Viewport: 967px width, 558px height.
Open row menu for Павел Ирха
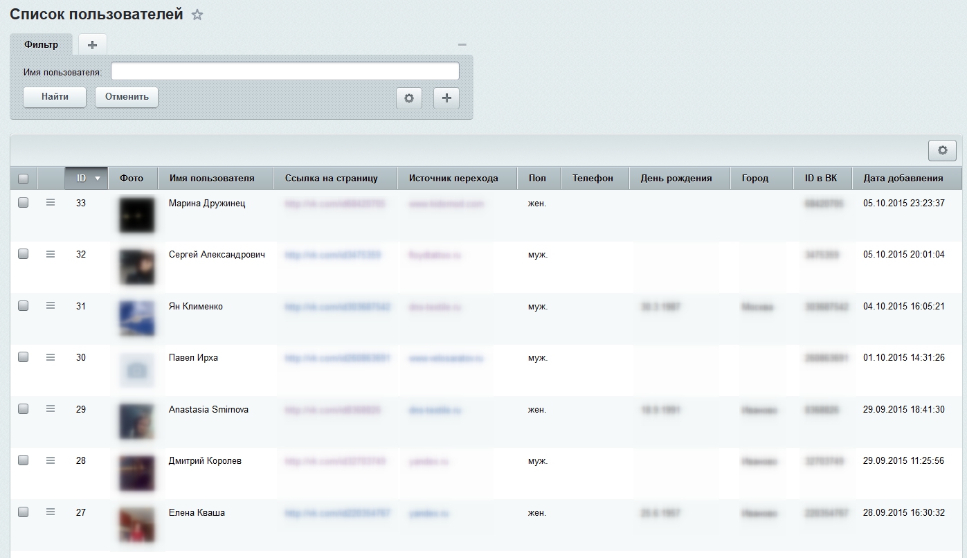[x=51, y=357]
